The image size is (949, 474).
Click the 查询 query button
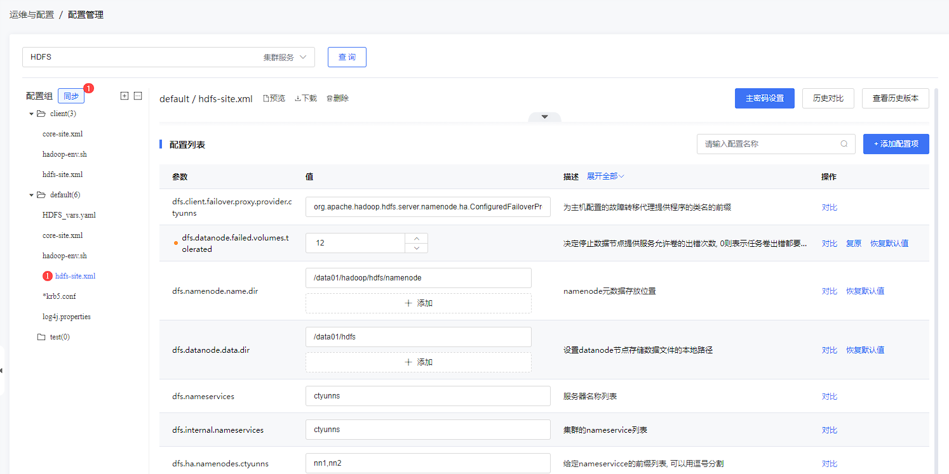[347, 57]
